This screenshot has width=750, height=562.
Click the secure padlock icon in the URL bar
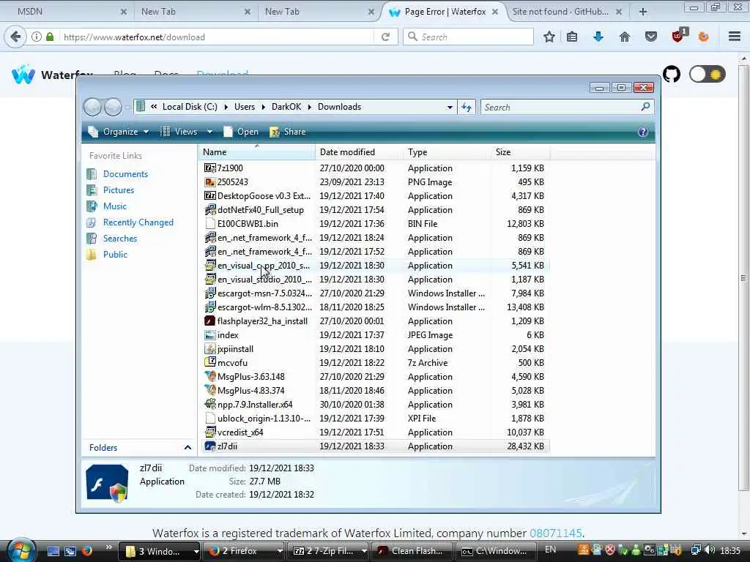click(x=50, y=37)
